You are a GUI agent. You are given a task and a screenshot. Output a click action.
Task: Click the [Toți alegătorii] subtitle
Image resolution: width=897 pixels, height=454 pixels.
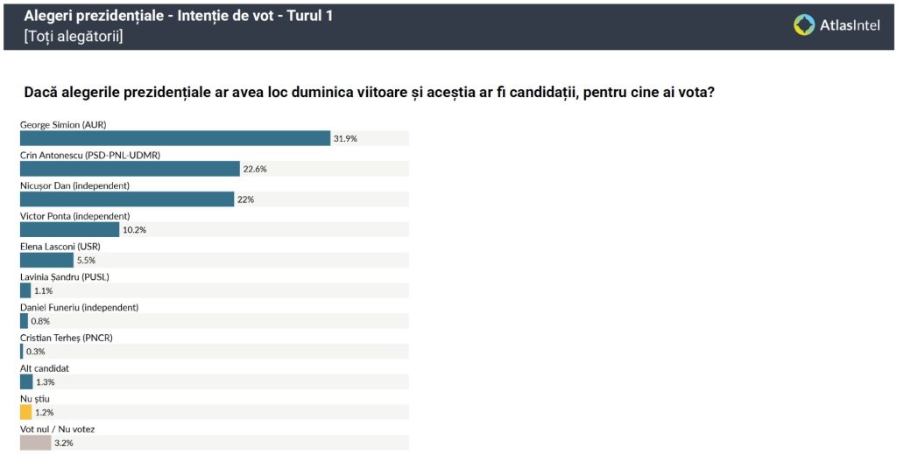pyautogui.click(x=74, y=37)
